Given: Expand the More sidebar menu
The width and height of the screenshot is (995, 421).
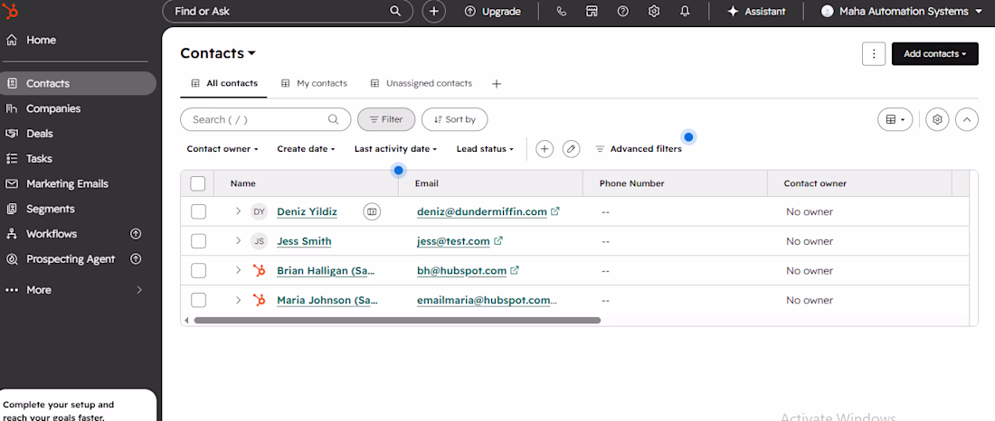Looking at the screenshot, I should coord(75,290).
